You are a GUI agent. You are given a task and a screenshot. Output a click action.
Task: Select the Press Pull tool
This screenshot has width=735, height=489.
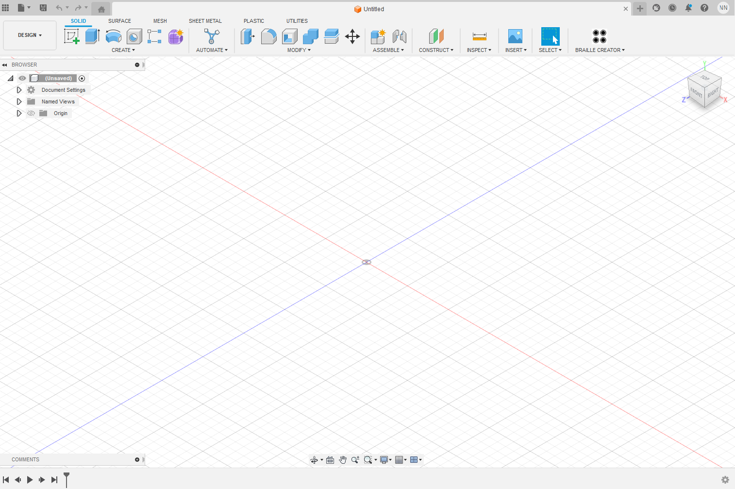click(x=248, y=36)
